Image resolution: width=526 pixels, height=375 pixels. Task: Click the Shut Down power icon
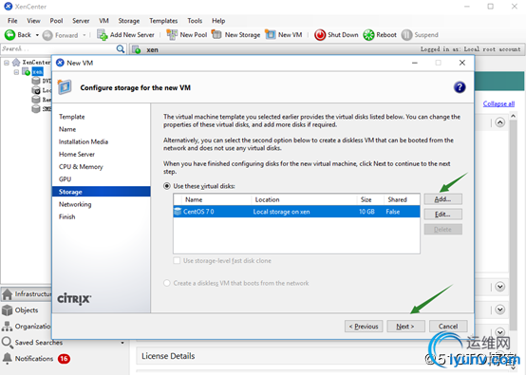point(320,35)
